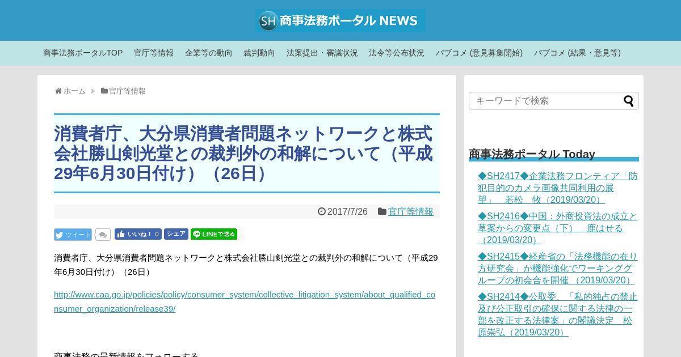Go to 官庁等情報 breadcrumb link
This screenshot has height=357, width=681.
[127, 91]
